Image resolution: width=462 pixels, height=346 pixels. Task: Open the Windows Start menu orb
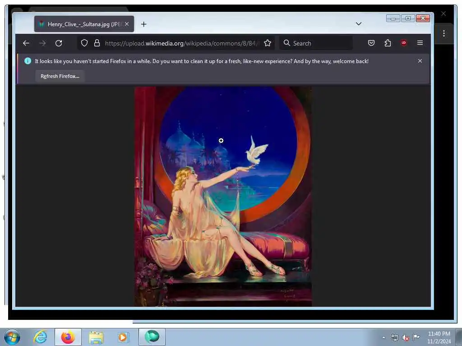click(12, 337)
